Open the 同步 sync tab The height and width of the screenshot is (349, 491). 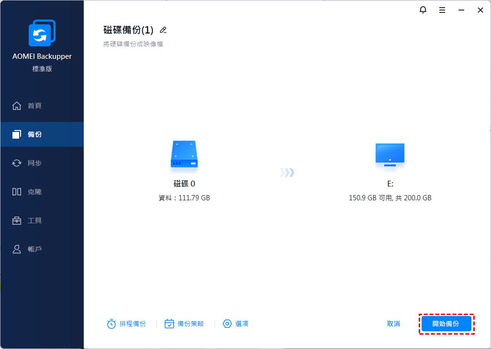pyautogui.click(x=42, y=163)
